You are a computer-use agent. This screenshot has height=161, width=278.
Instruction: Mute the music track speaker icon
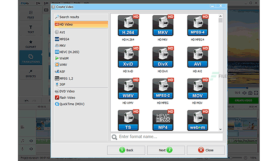pyautogui.click(x=31, y=141)
